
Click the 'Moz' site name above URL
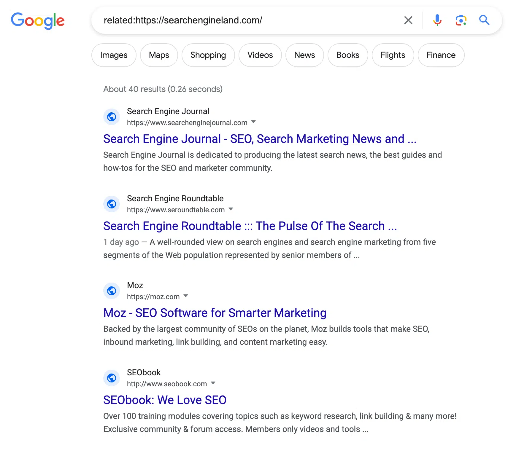(135, 285)
